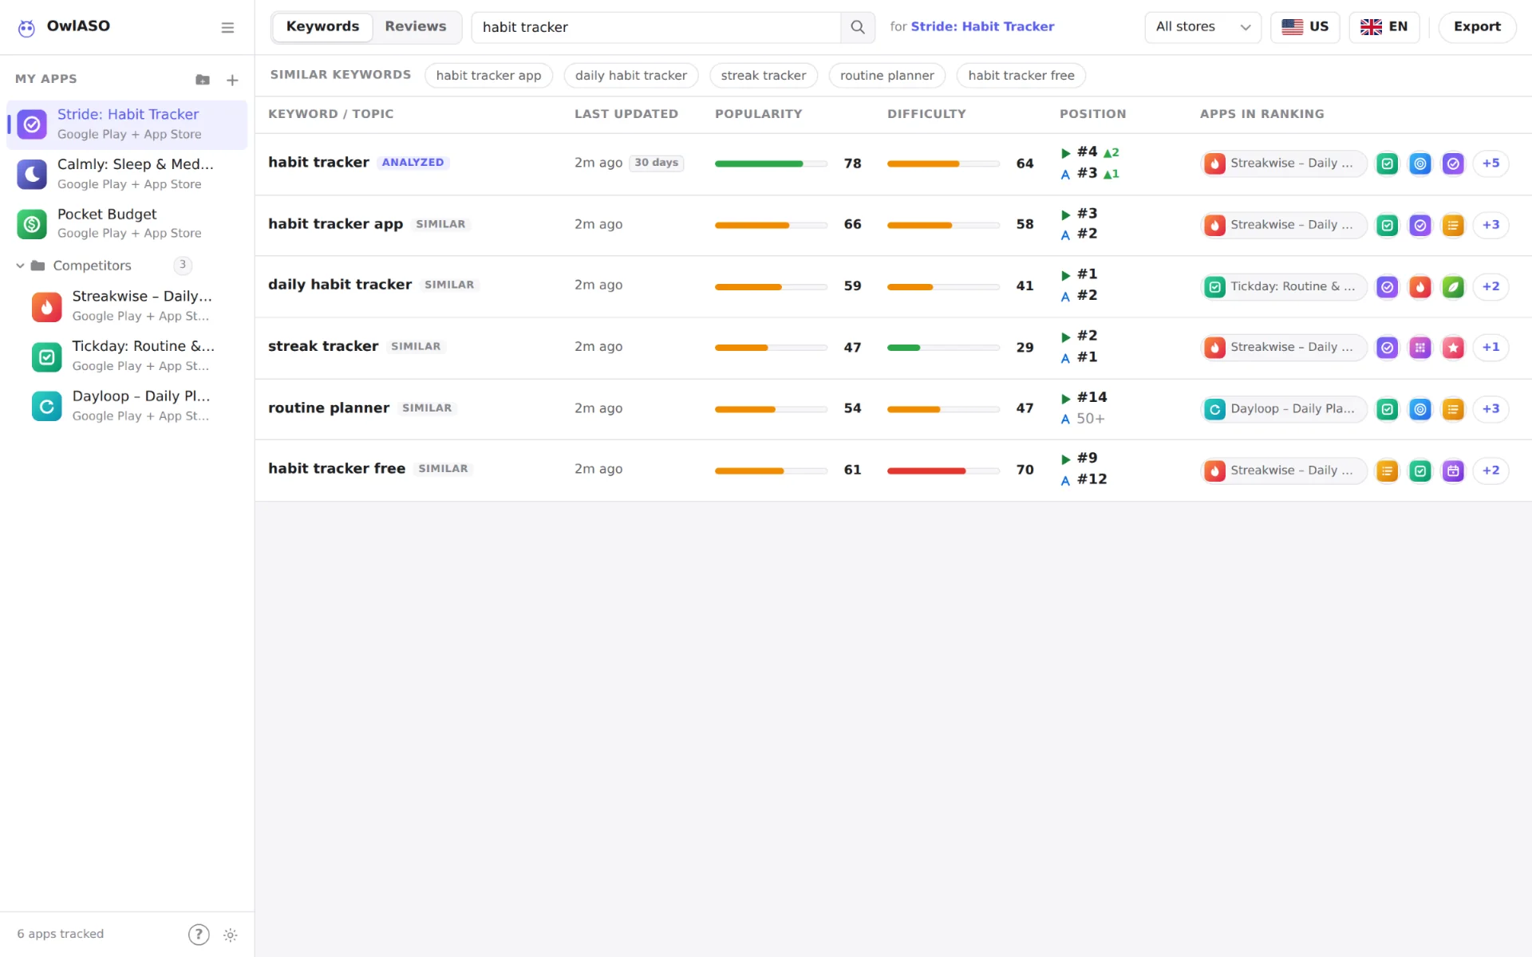Collapse the sidebar using the hamburger icon
The width and height of the screenshot is (1532, 957).
coord(227,28)
